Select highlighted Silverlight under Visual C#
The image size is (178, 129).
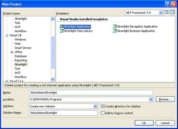point(21,64)
